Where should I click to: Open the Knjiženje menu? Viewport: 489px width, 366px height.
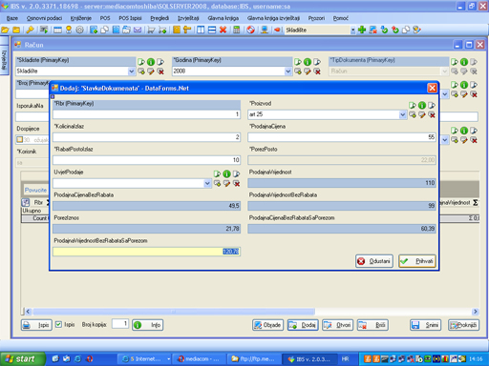[81, 18]
